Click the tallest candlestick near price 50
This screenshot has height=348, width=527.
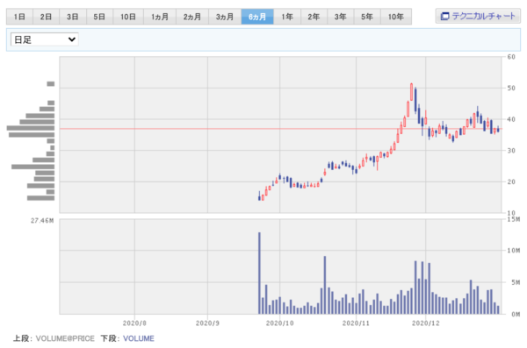[411, 92]
